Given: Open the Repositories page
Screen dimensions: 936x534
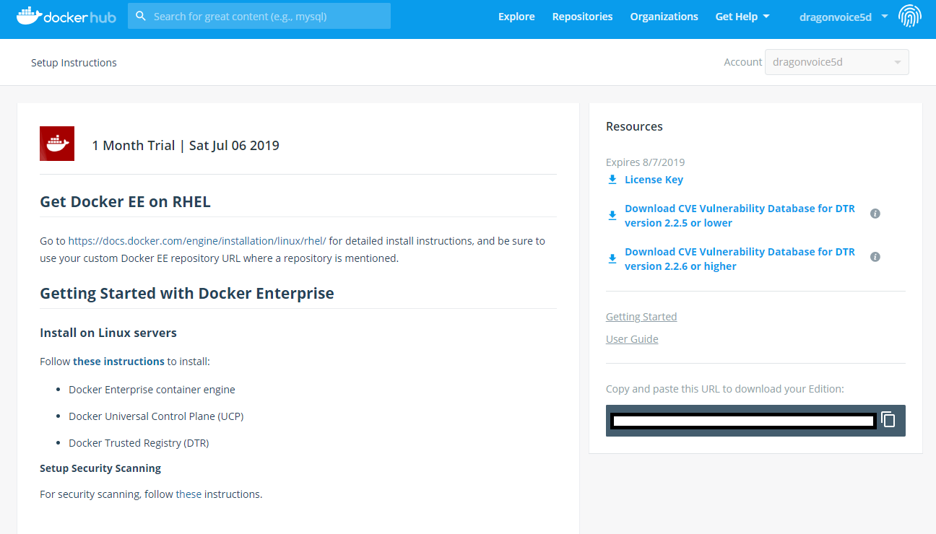Looking at the screenshot, I should coord(582,17).
